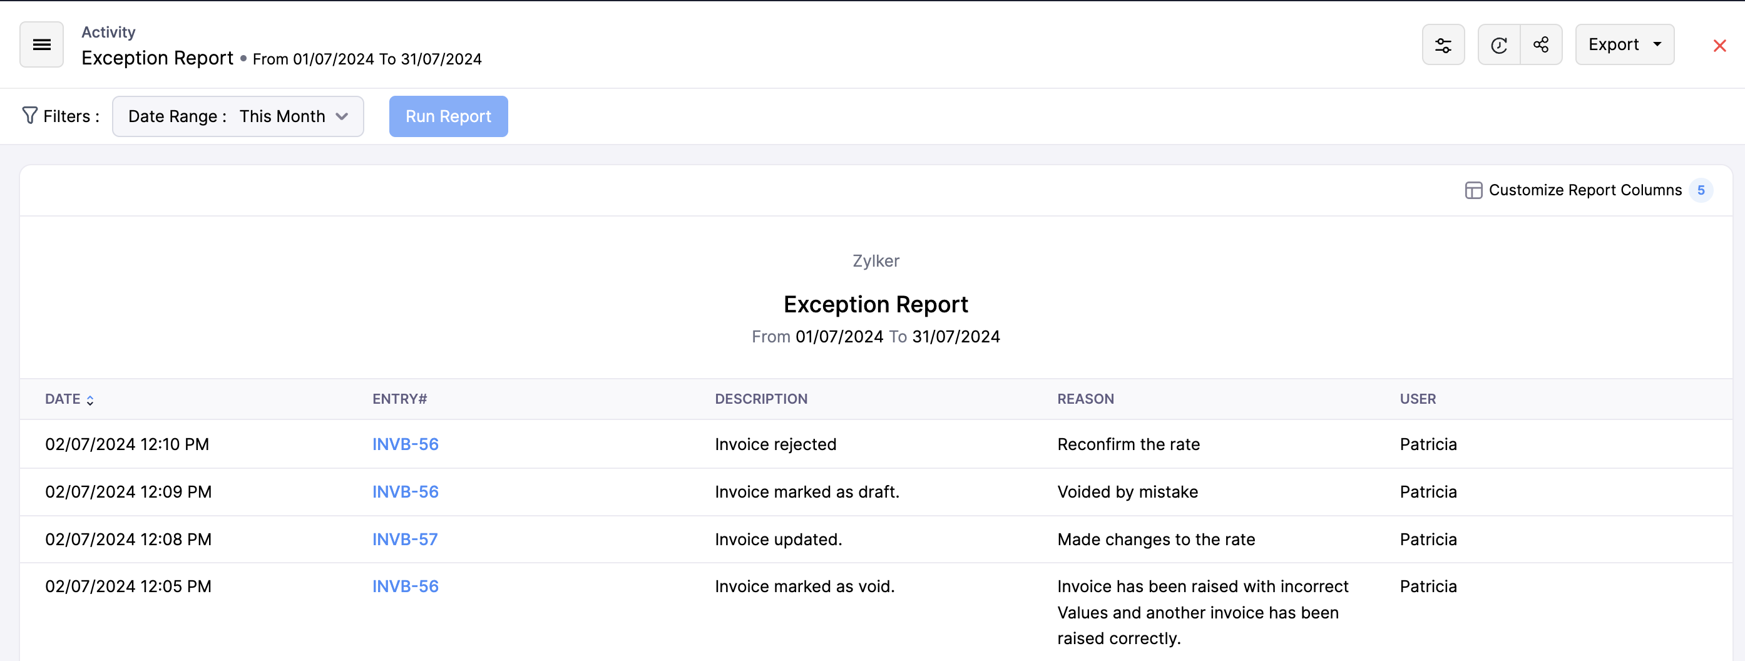Click the Run Report button

(448, 116)
